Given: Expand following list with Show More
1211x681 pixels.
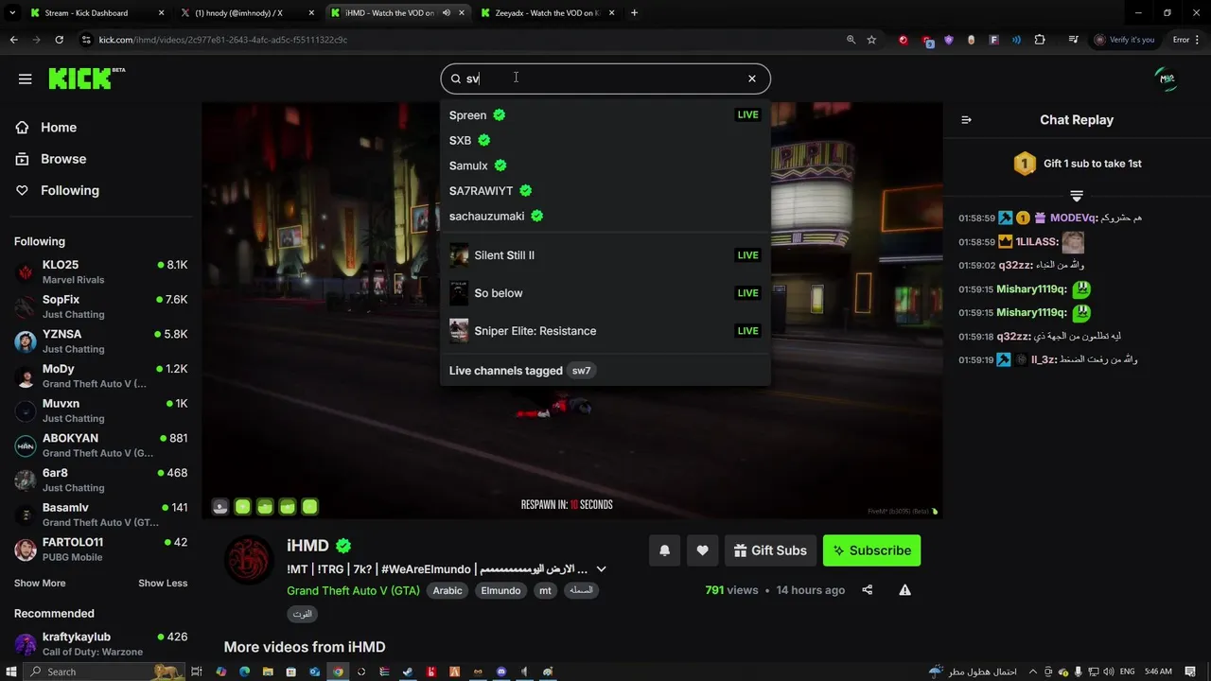Looking at the screenshot, I should [40, 584].
